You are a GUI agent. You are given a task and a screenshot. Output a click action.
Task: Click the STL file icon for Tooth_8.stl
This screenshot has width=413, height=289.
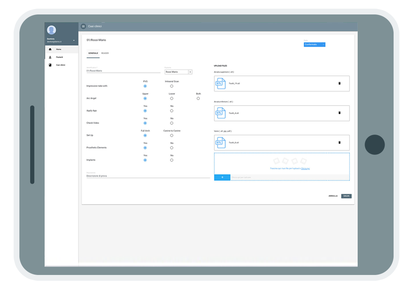coord(221,143)
